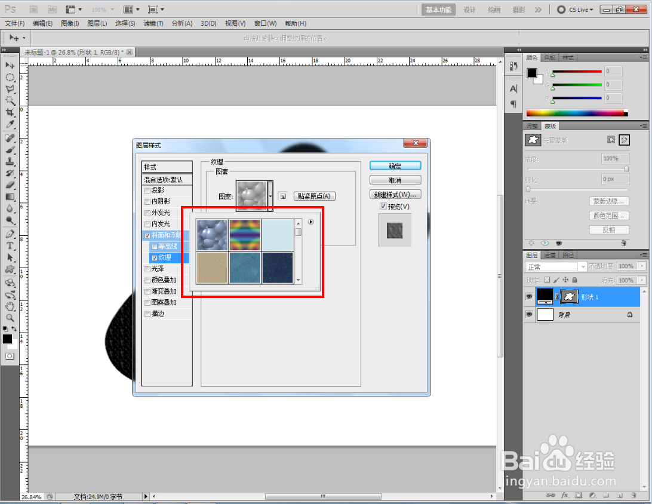Click the 浓度 density value field

[x=616, y=159]
